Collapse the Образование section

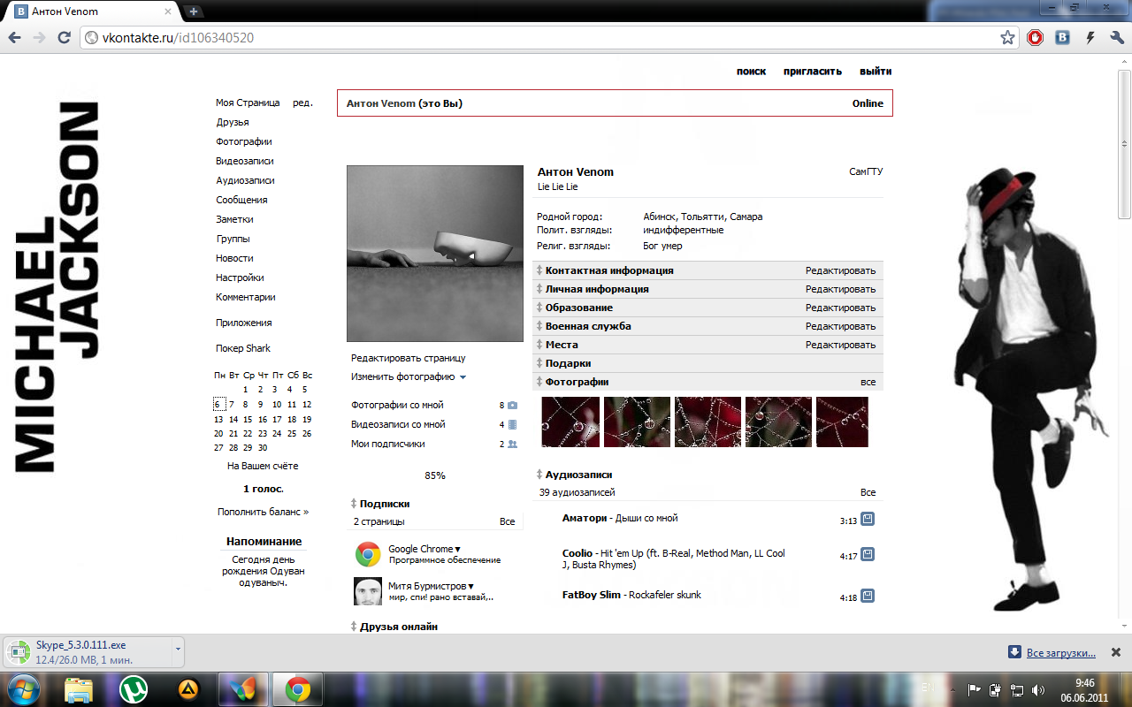(x=539, y=308)
